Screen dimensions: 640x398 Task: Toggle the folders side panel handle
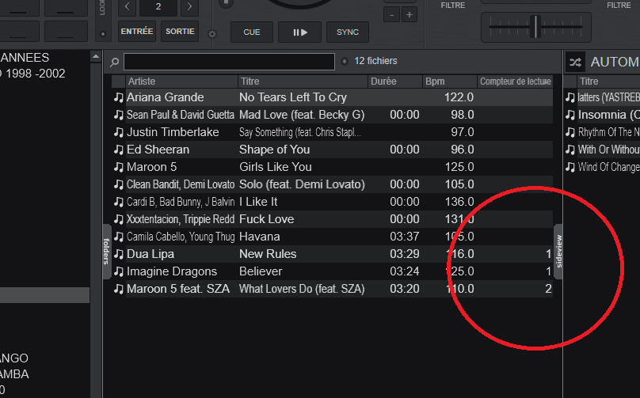coord(107,252)
